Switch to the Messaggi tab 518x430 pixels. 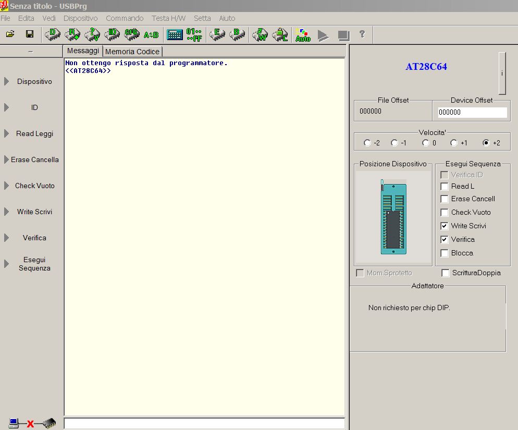click(x=83, y=51)
